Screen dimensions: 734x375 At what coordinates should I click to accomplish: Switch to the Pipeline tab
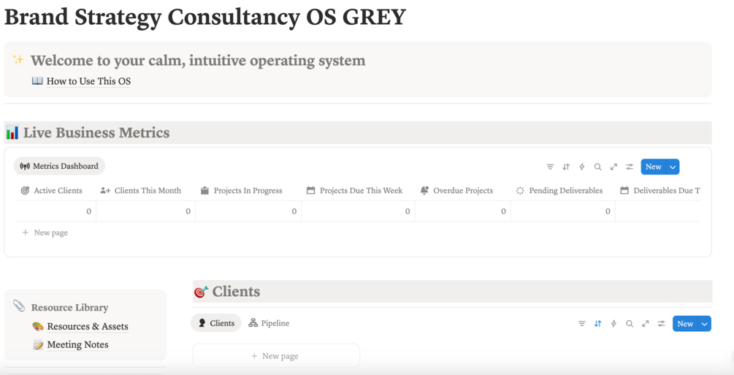tap(269, 323)
